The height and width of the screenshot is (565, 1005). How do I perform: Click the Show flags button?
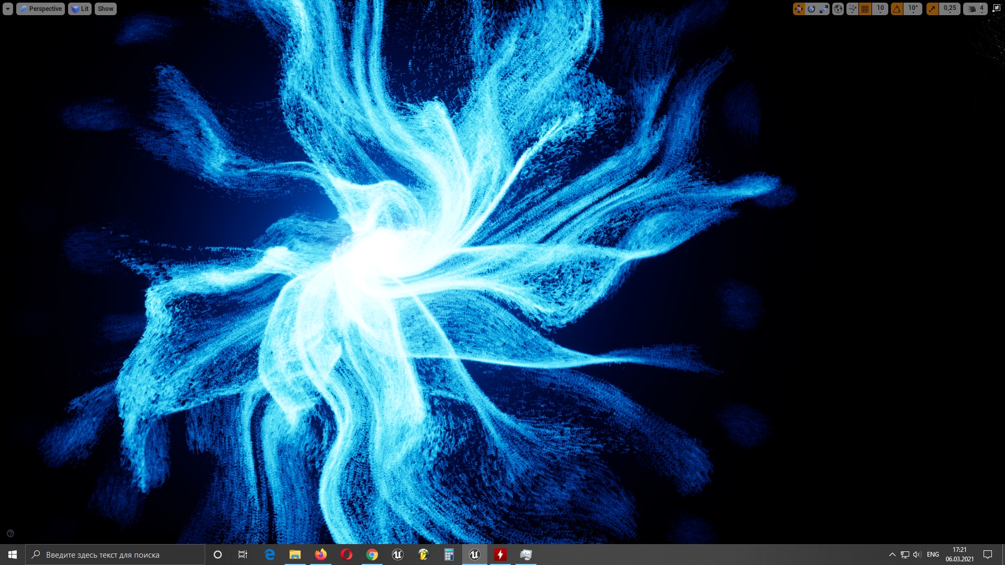105,9
